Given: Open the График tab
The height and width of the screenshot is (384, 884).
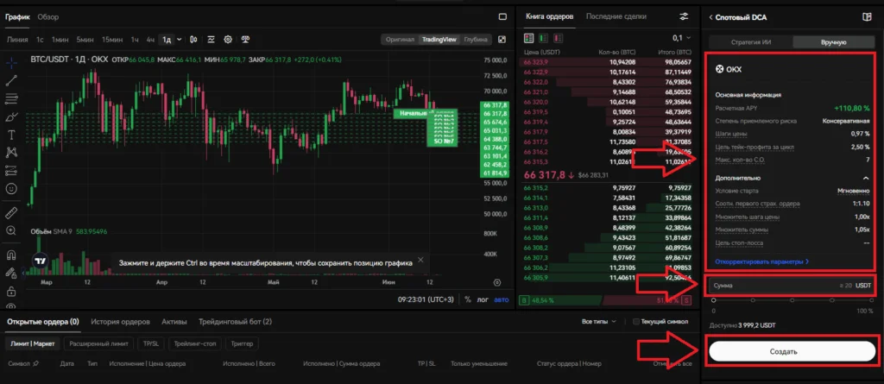Looking at the screenshot, I should [17, 17].
